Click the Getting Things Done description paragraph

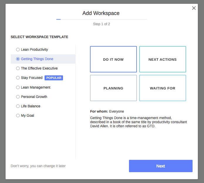(x=138, y=122)
